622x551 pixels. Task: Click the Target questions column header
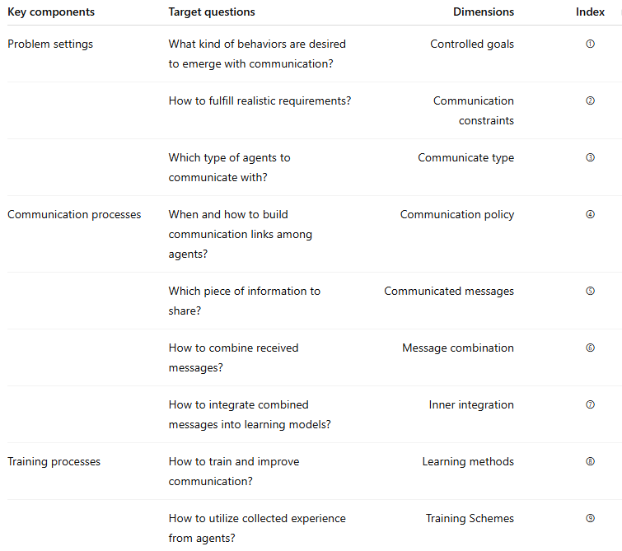pyautogui.click(x=212, y=12)
